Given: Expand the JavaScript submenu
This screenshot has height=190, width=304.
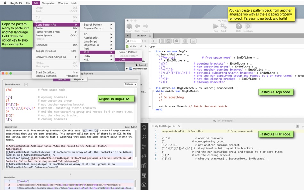Looking at the screenshot, I should click(x=97, y=41).
